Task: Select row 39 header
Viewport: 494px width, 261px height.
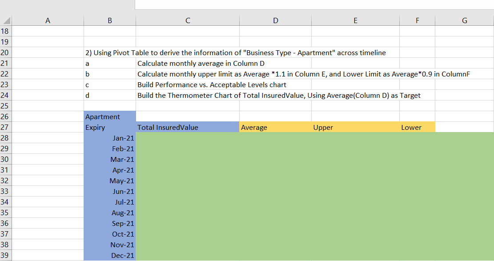Action: (x=6, y=255)
